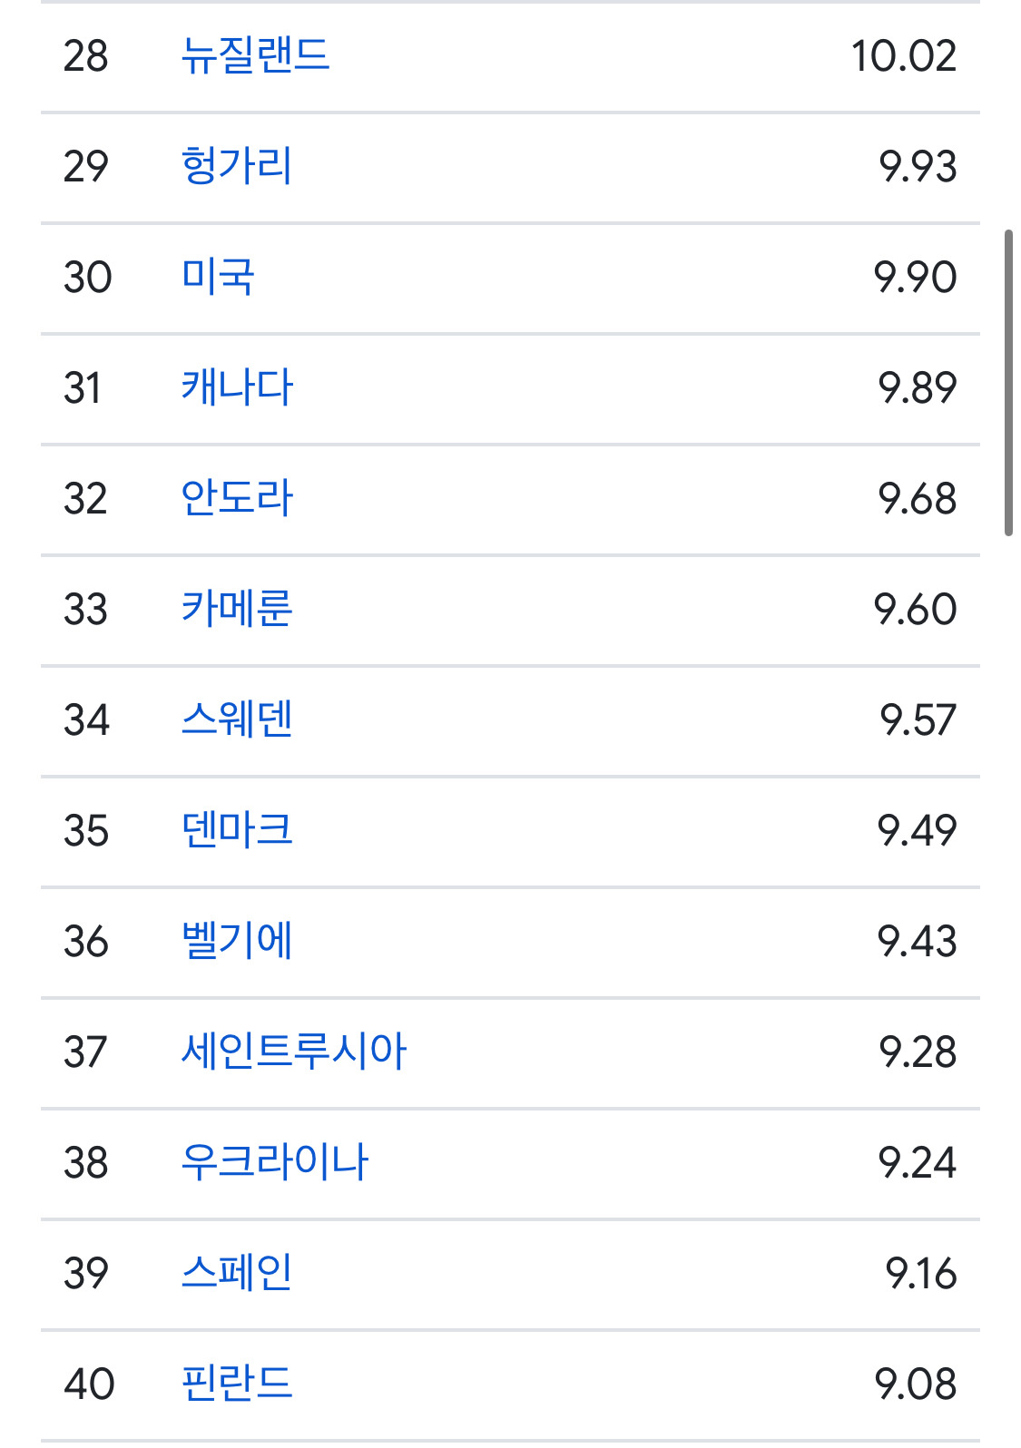Select the 스페인 link
This screenshot has width=1021, height=1448.
[x=237, y=1273]
